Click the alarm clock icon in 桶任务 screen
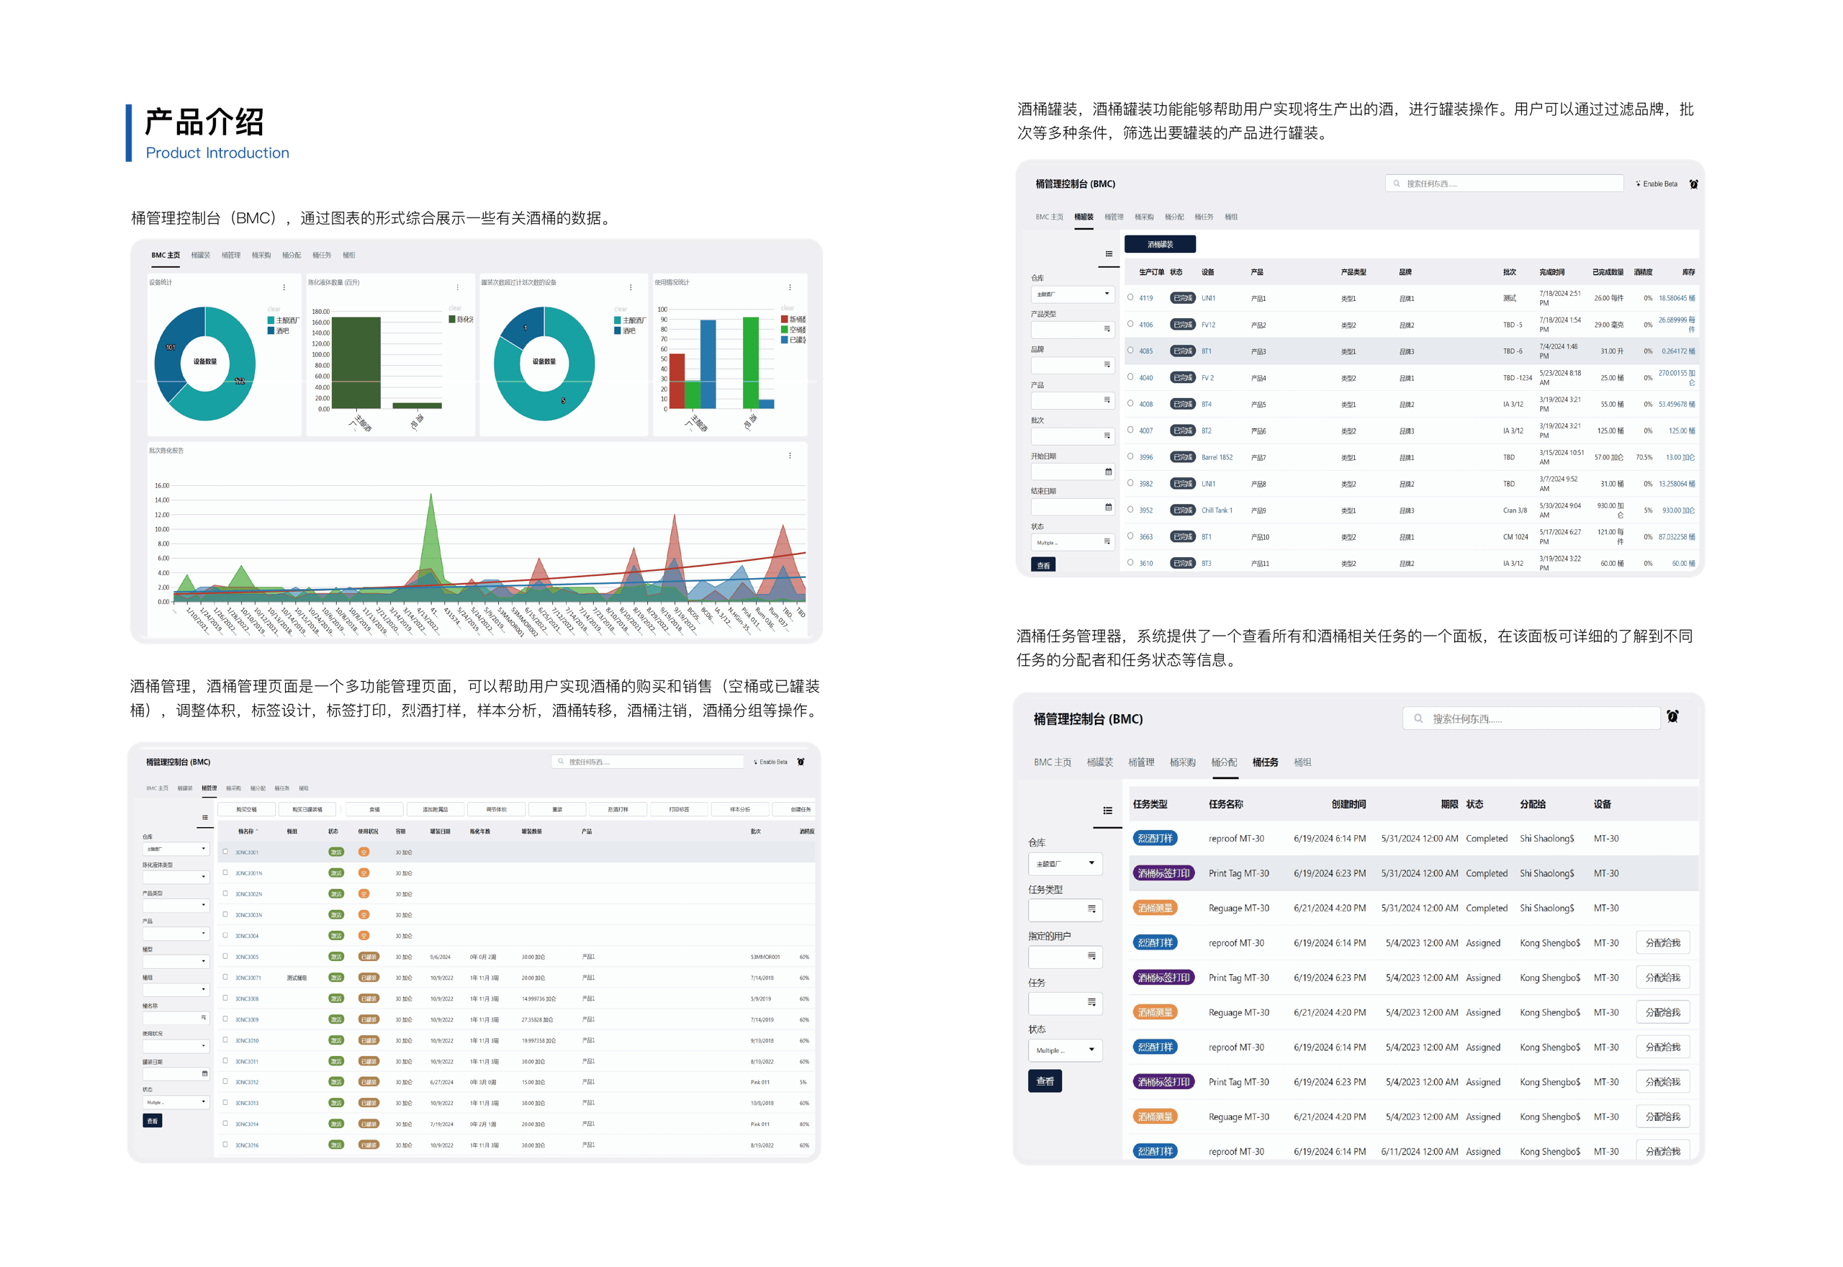Image resolution: width=1843 pixels, height=1267 pixels. tap(1672, 716)
